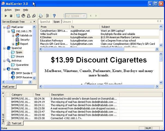Click the Task List clipboard icon
The width and height of the screenshot is (165, 131).
(9, 123)
